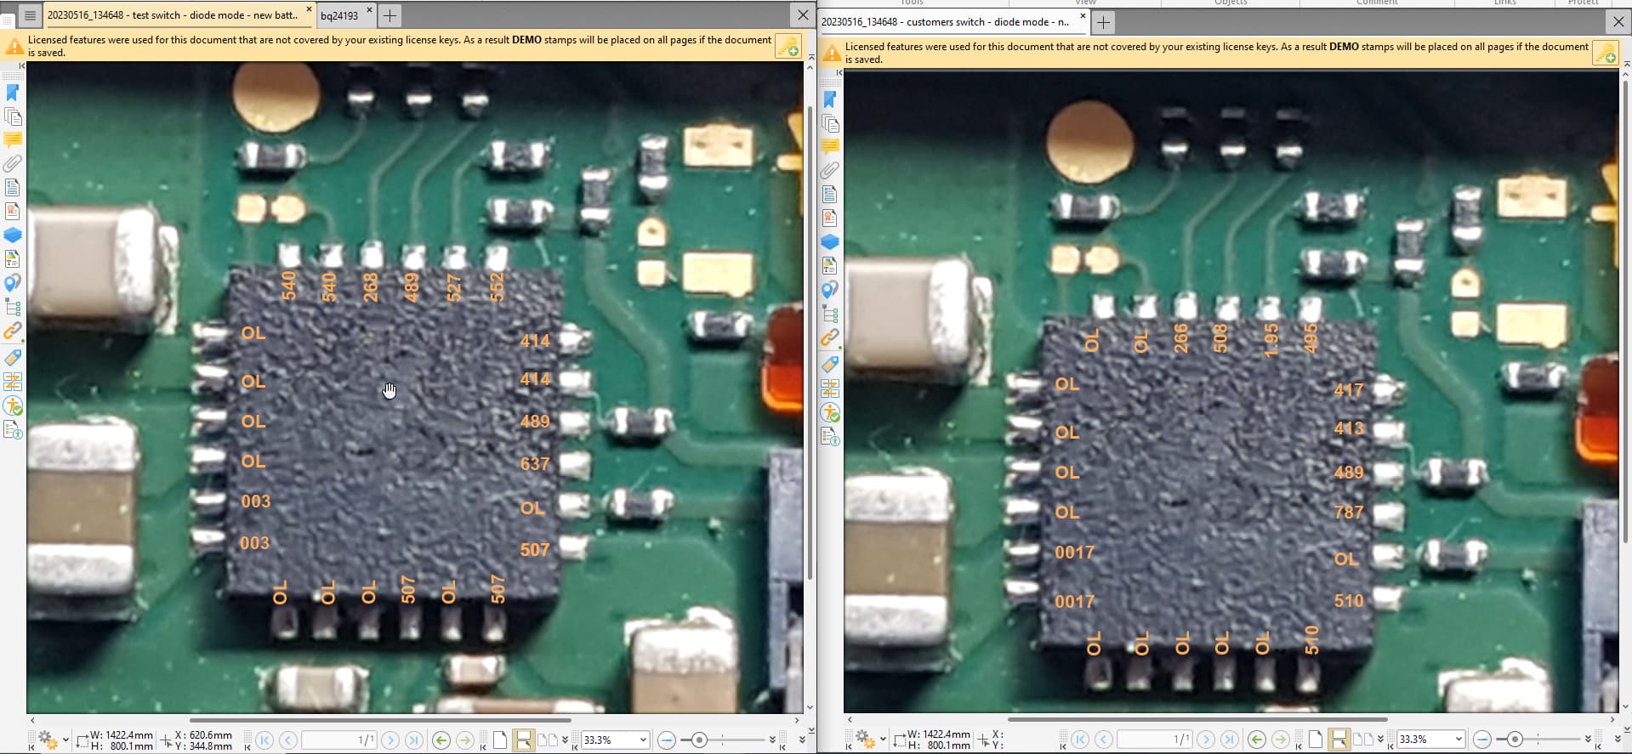Go to first page in left window

click(264, 740)
